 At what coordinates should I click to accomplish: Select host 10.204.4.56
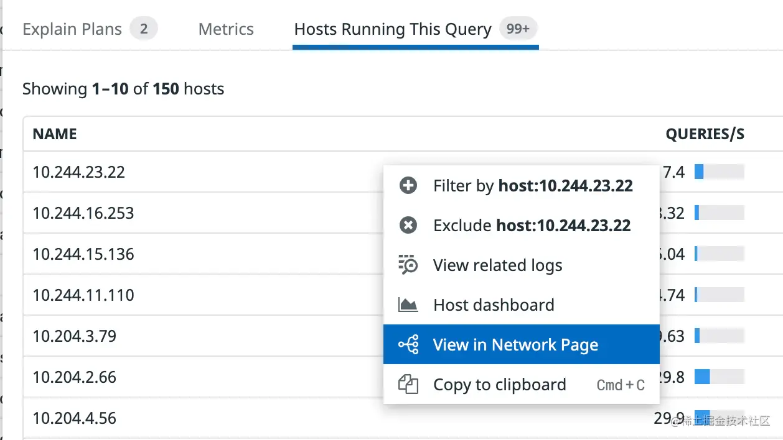click(x=75, y=418)
